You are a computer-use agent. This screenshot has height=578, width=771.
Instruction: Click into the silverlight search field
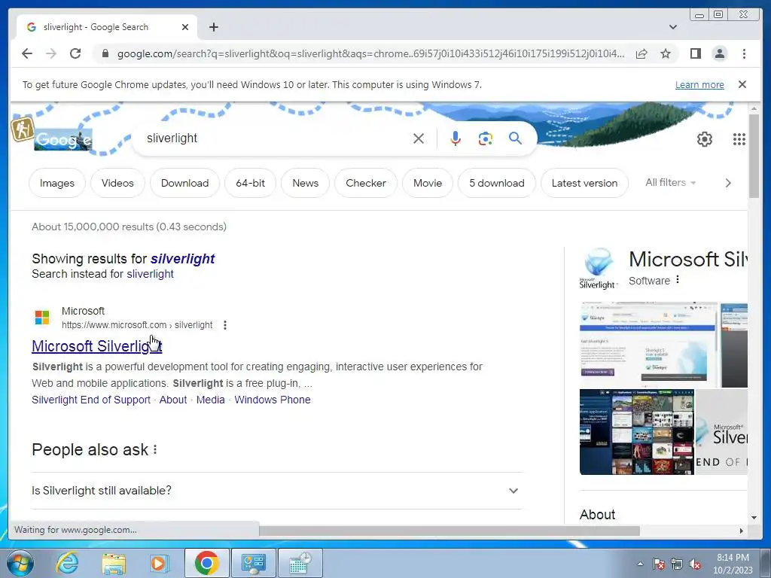click(276, 138)
